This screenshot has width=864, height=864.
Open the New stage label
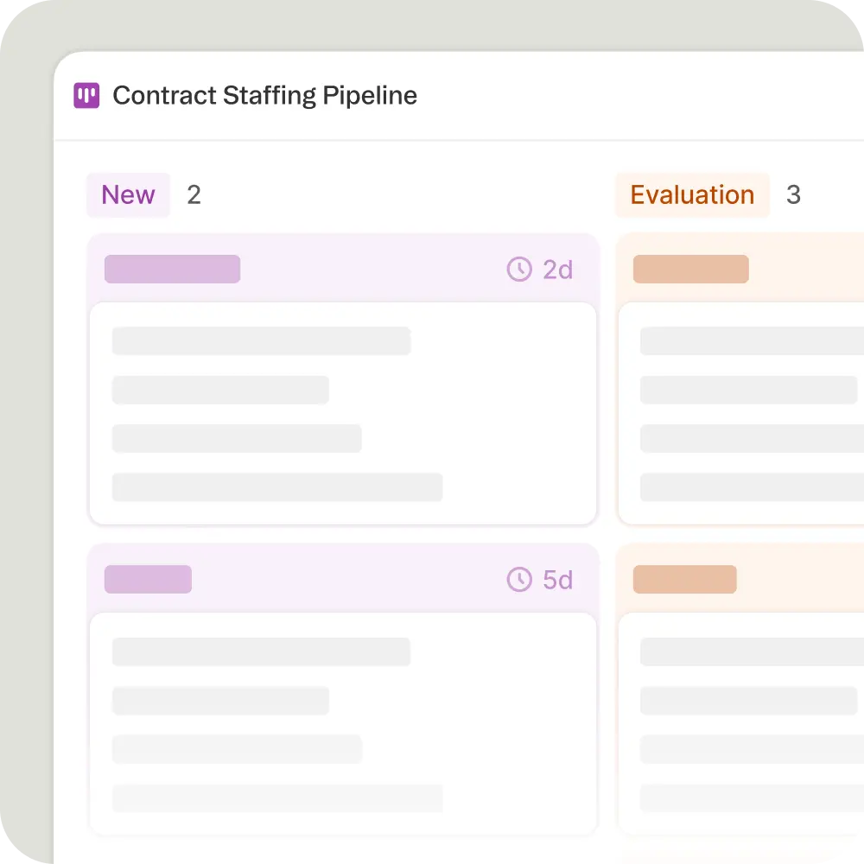(128, 195)
